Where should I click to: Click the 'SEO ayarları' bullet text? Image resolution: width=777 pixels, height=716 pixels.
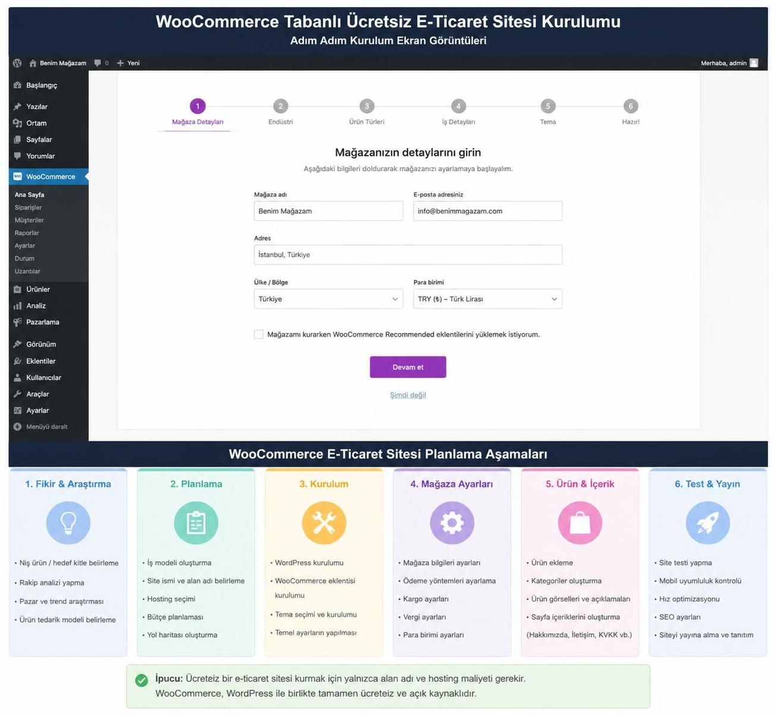coord(680,617)
